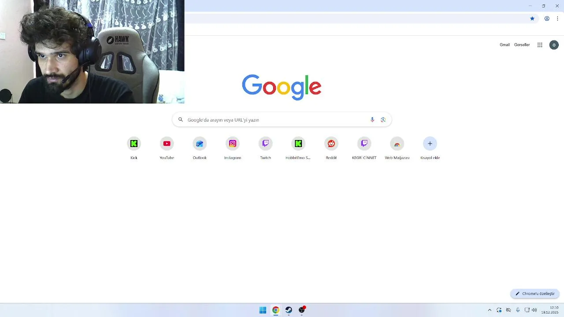Viewport: 564px width, 317px height.
Task: Open the Google account avatar
Action: pos(554,45)
